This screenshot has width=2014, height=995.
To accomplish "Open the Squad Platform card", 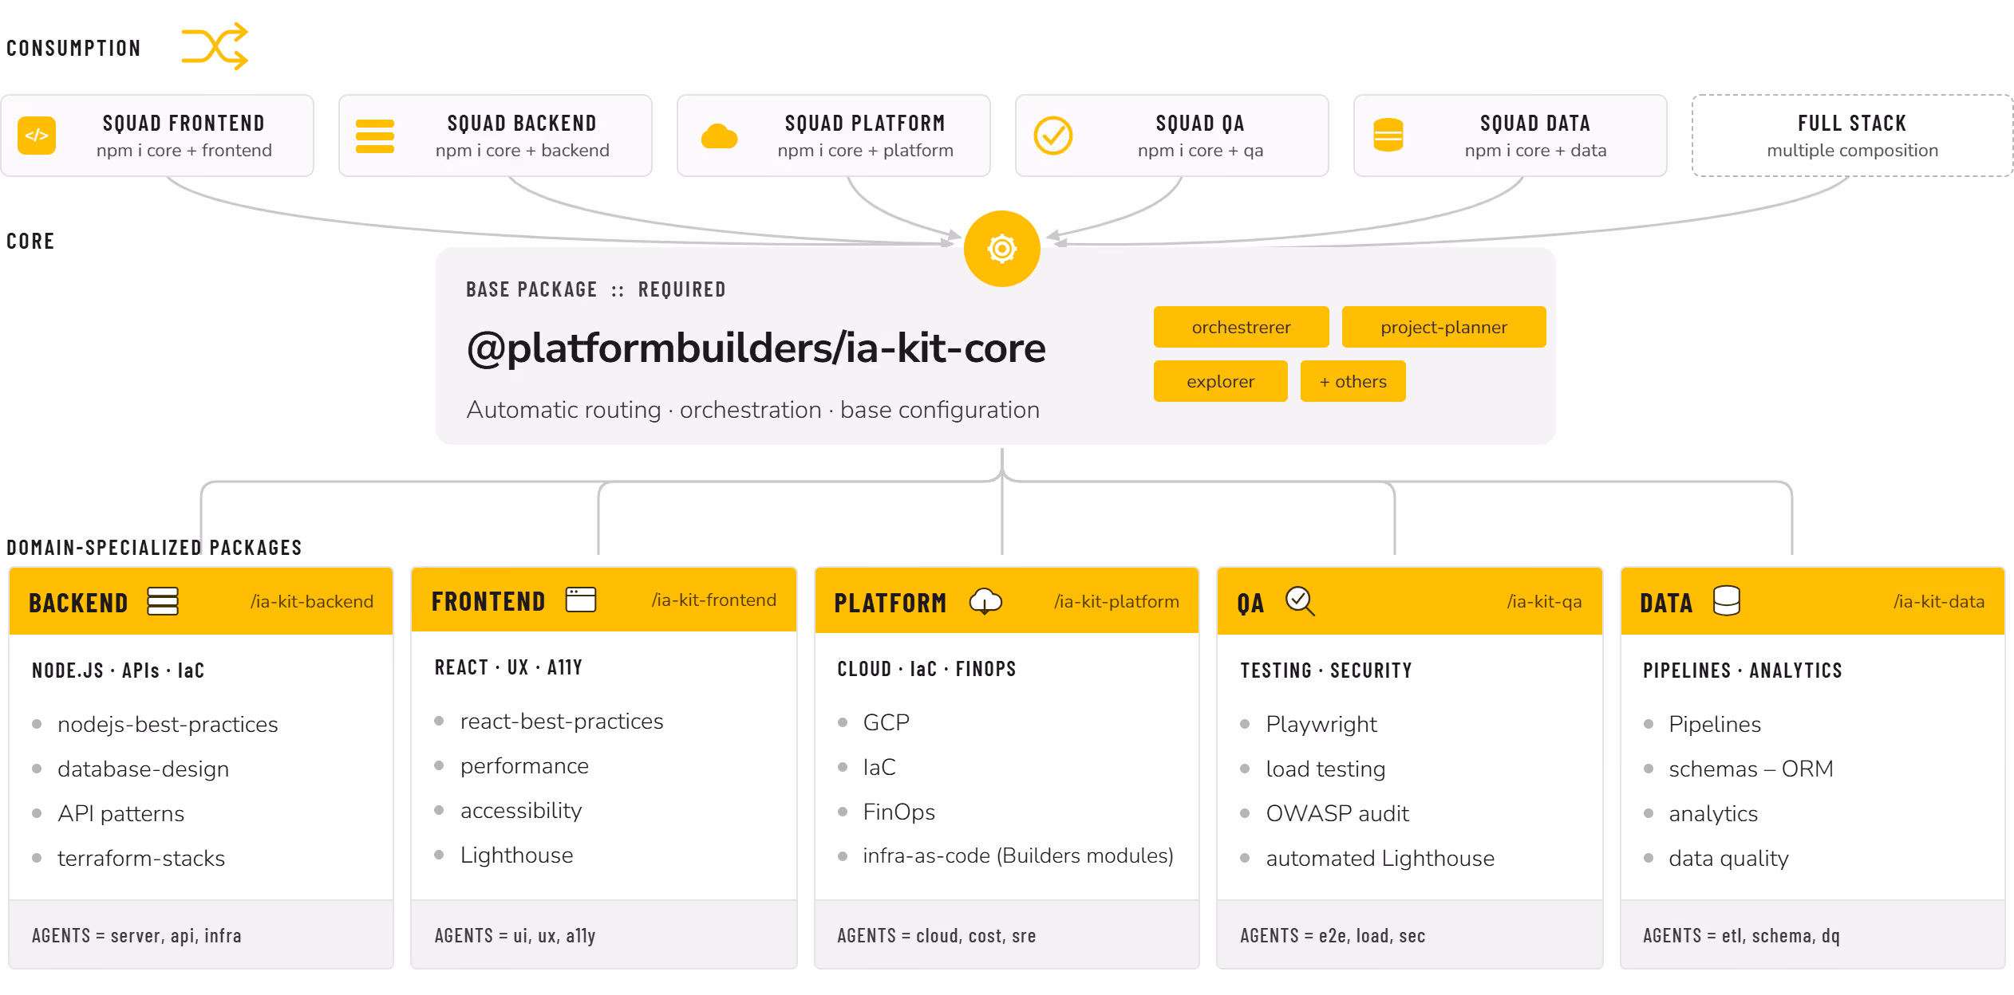I will 834,136.
